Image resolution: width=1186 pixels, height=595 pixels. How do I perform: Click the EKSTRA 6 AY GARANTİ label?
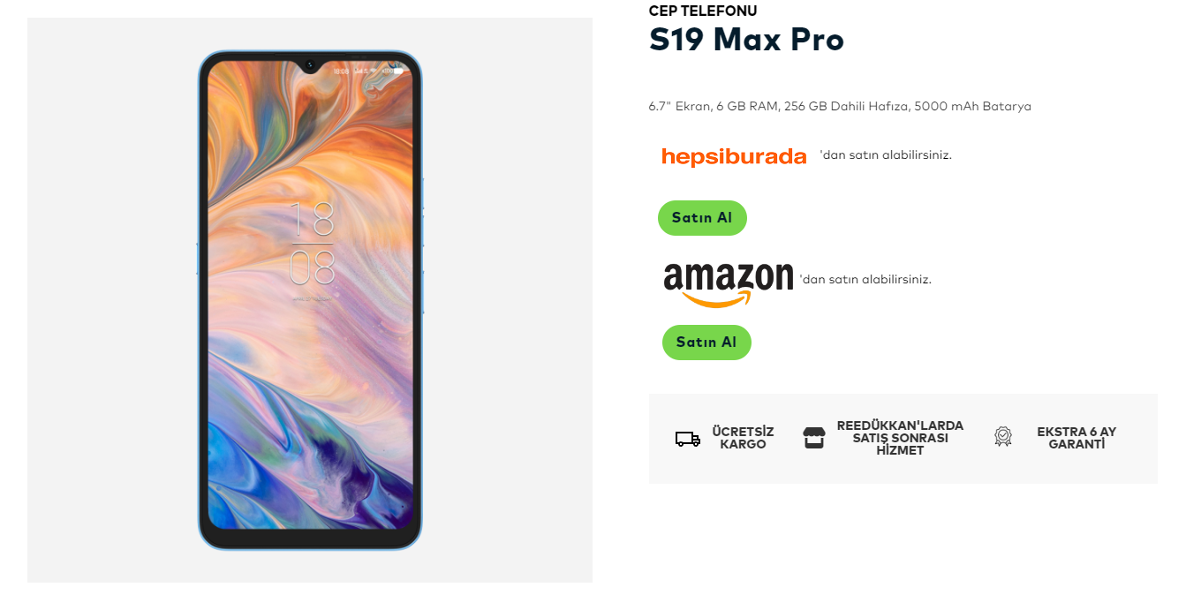tap(1076, 438)
